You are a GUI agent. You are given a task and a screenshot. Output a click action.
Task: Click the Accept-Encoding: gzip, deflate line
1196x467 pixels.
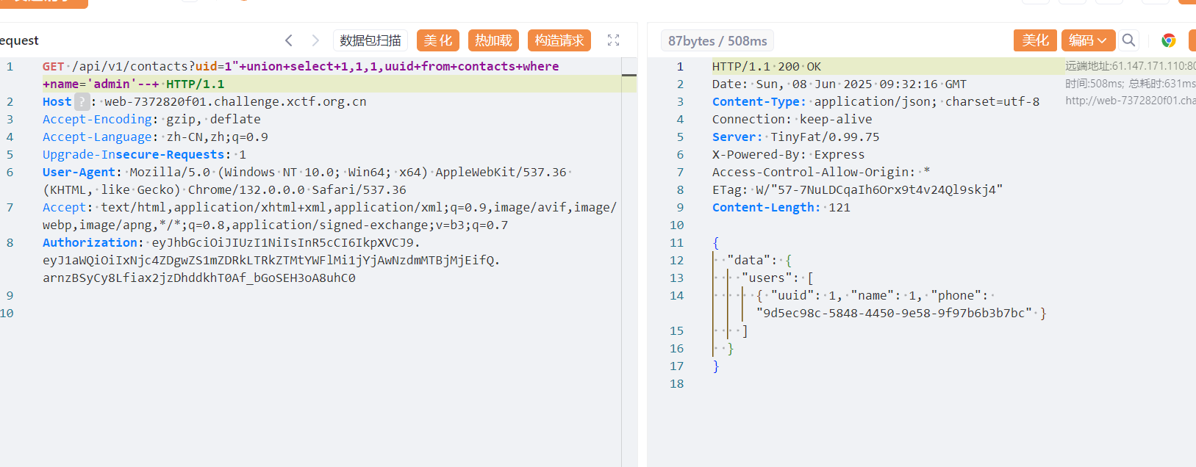point(151,119)
